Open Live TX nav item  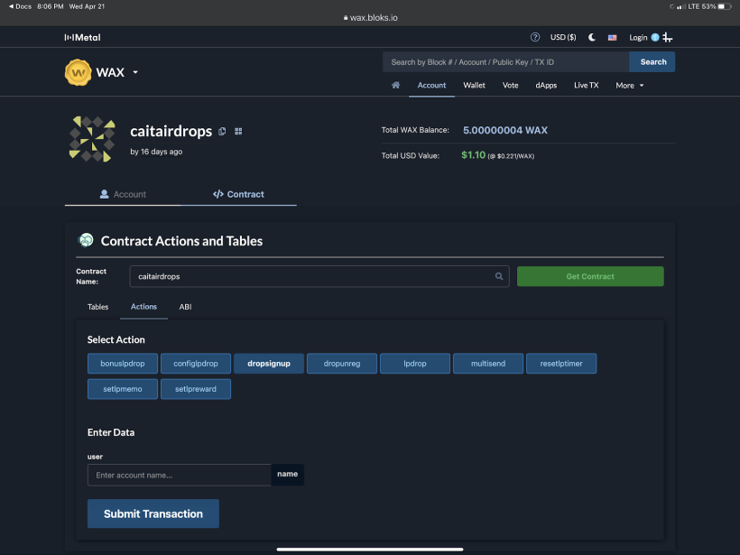coord(587,86)
